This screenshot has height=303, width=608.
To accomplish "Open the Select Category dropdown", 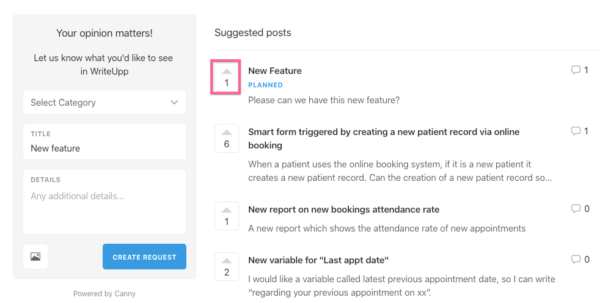I will 104,102.
